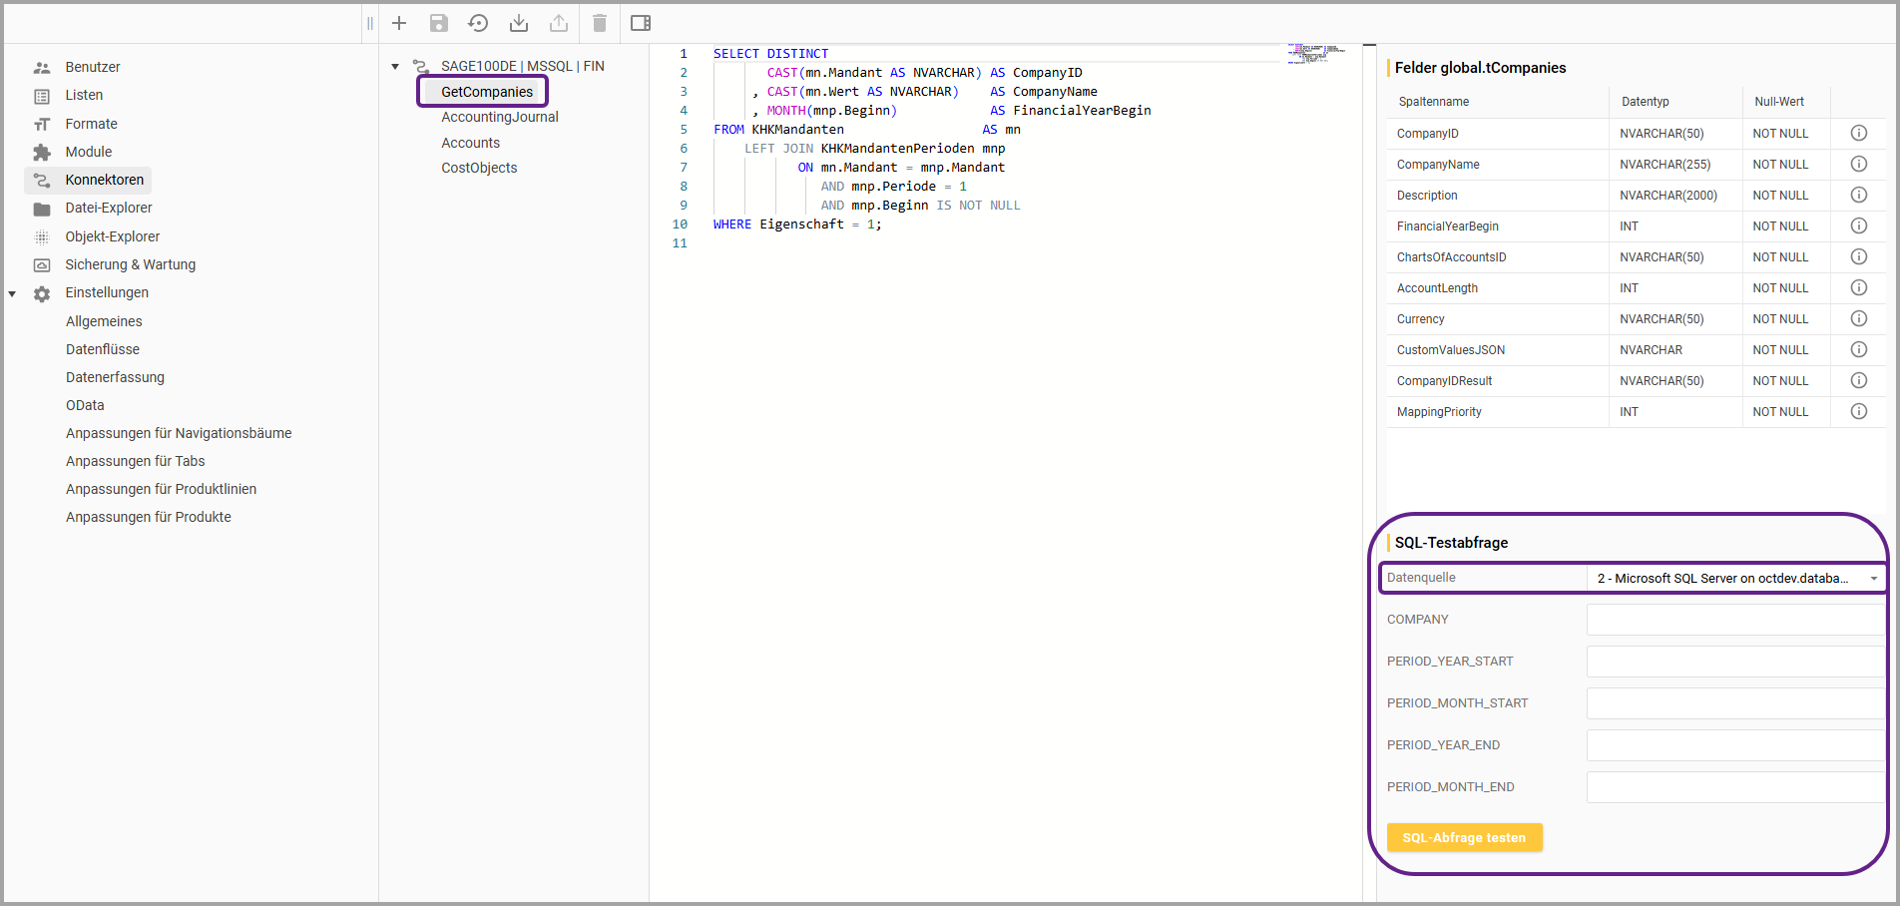This screenshot has height=906, width=1900.
Task: Open Benutzer in the sidebar
Action: pos(93,68)
